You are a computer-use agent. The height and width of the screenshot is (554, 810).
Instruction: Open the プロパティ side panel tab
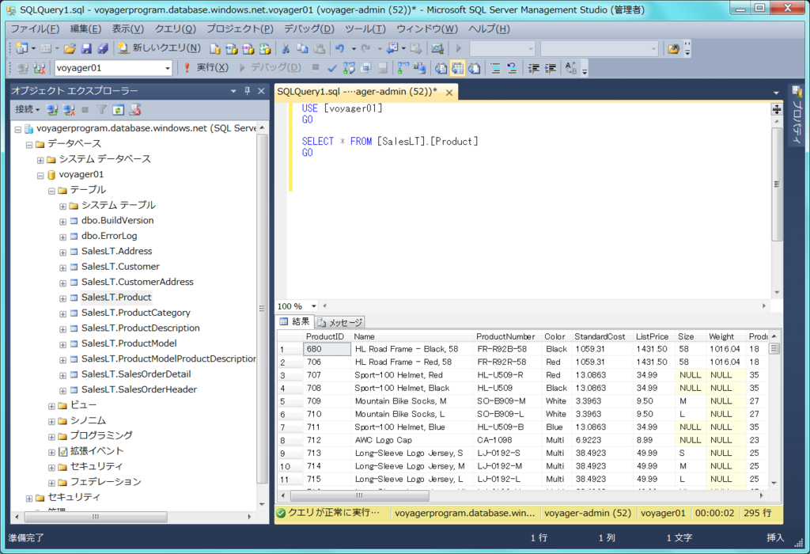pyautogui.click(x=797, y=115)
